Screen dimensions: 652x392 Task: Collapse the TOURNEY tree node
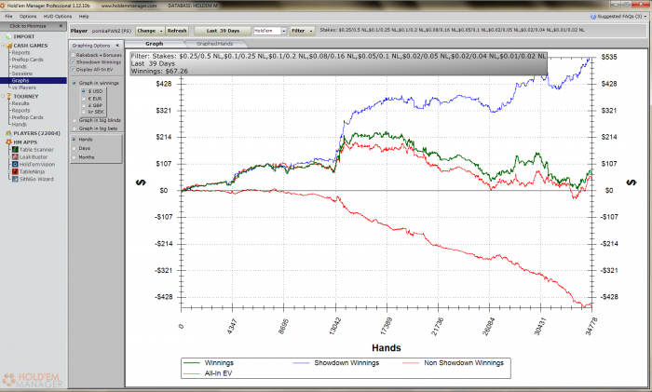(3, 96)
